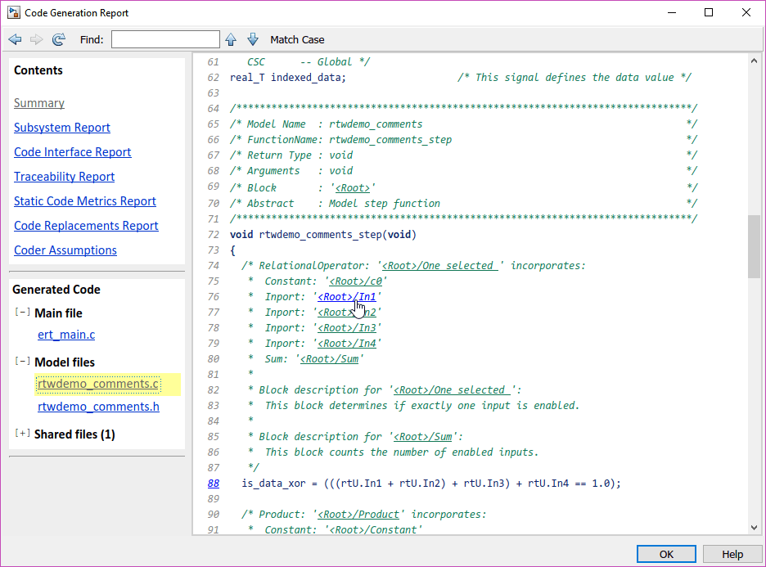Click the '<Root>/In1' hyperlink in the code

346,296
